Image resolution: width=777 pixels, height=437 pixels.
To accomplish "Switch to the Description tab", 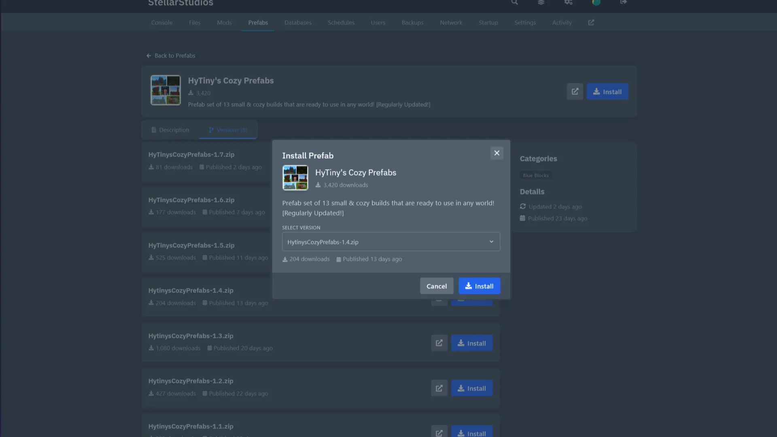I will (170, 130).
